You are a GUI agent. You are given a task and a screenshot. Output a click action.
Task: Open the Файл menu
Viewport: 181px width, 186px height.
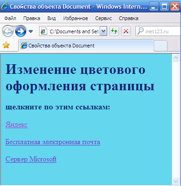tap(10, 18)
